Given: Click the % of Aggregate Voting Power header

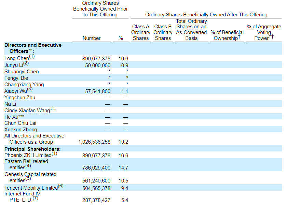Looking at the screenshot, I should (x=264, y=32).
